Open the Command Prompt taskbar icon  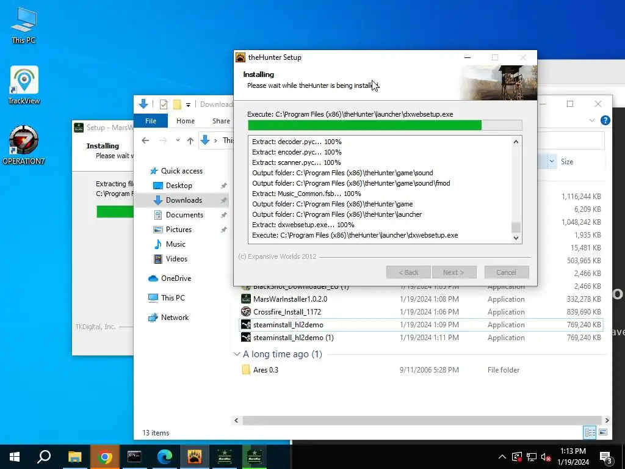coord(134,457)
